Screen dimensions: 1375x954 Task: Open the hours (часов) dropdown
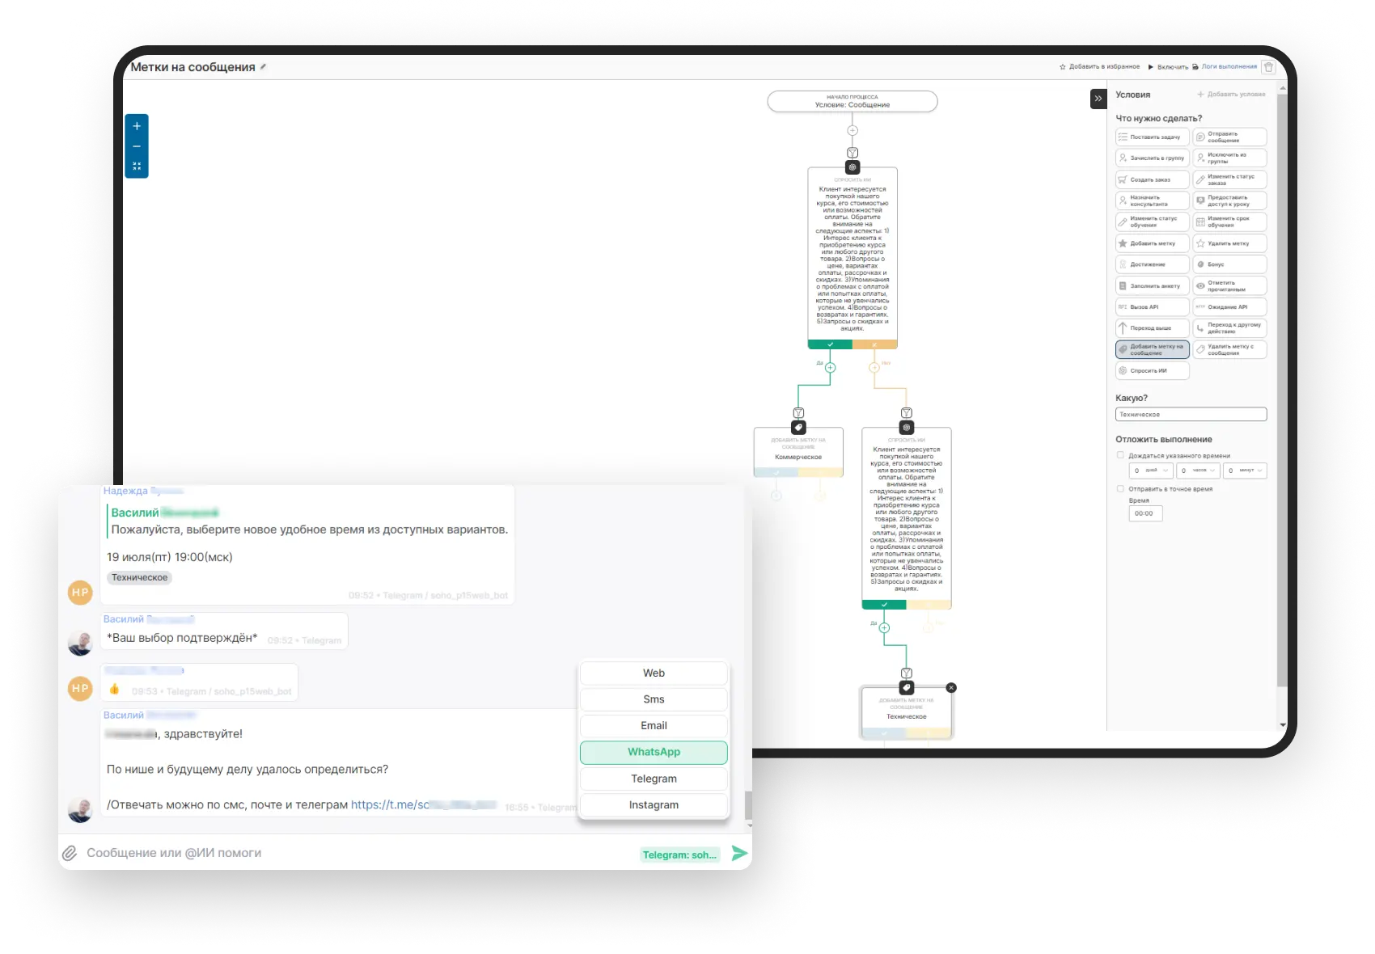pos(1198,471)
